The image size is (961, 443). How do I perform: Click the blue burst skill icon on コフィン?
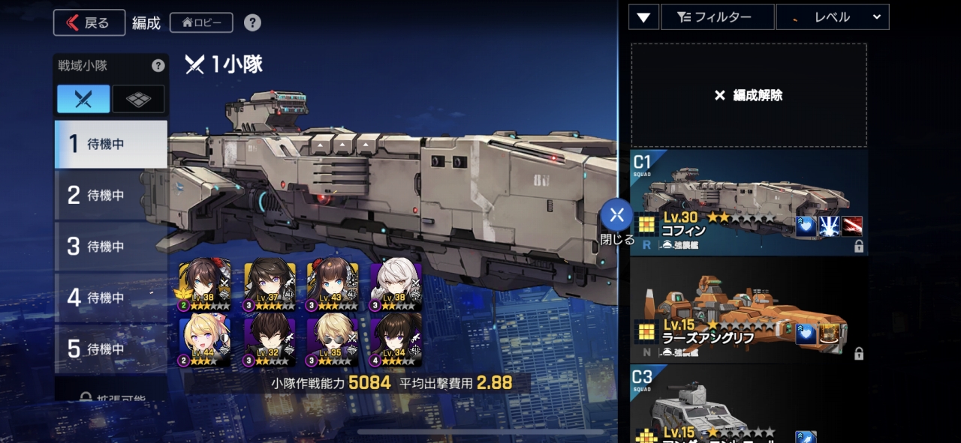[x=829, y=226]
